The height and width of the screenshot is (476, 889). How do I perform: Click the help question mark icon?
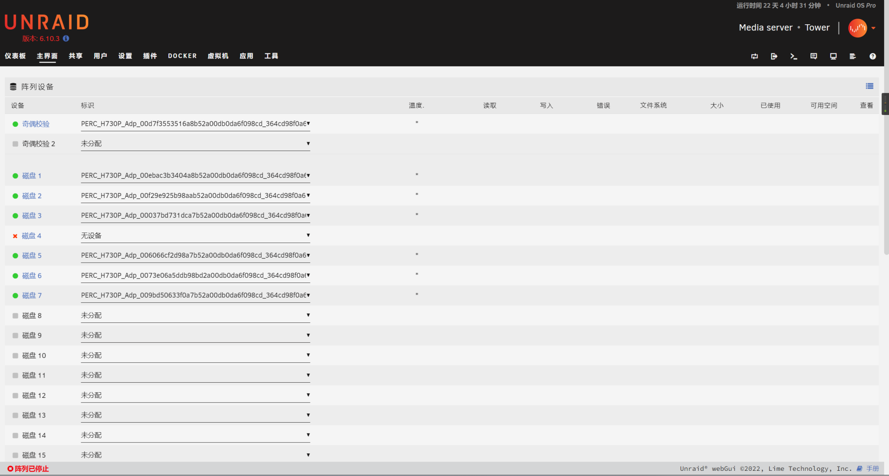click(873, 56)
